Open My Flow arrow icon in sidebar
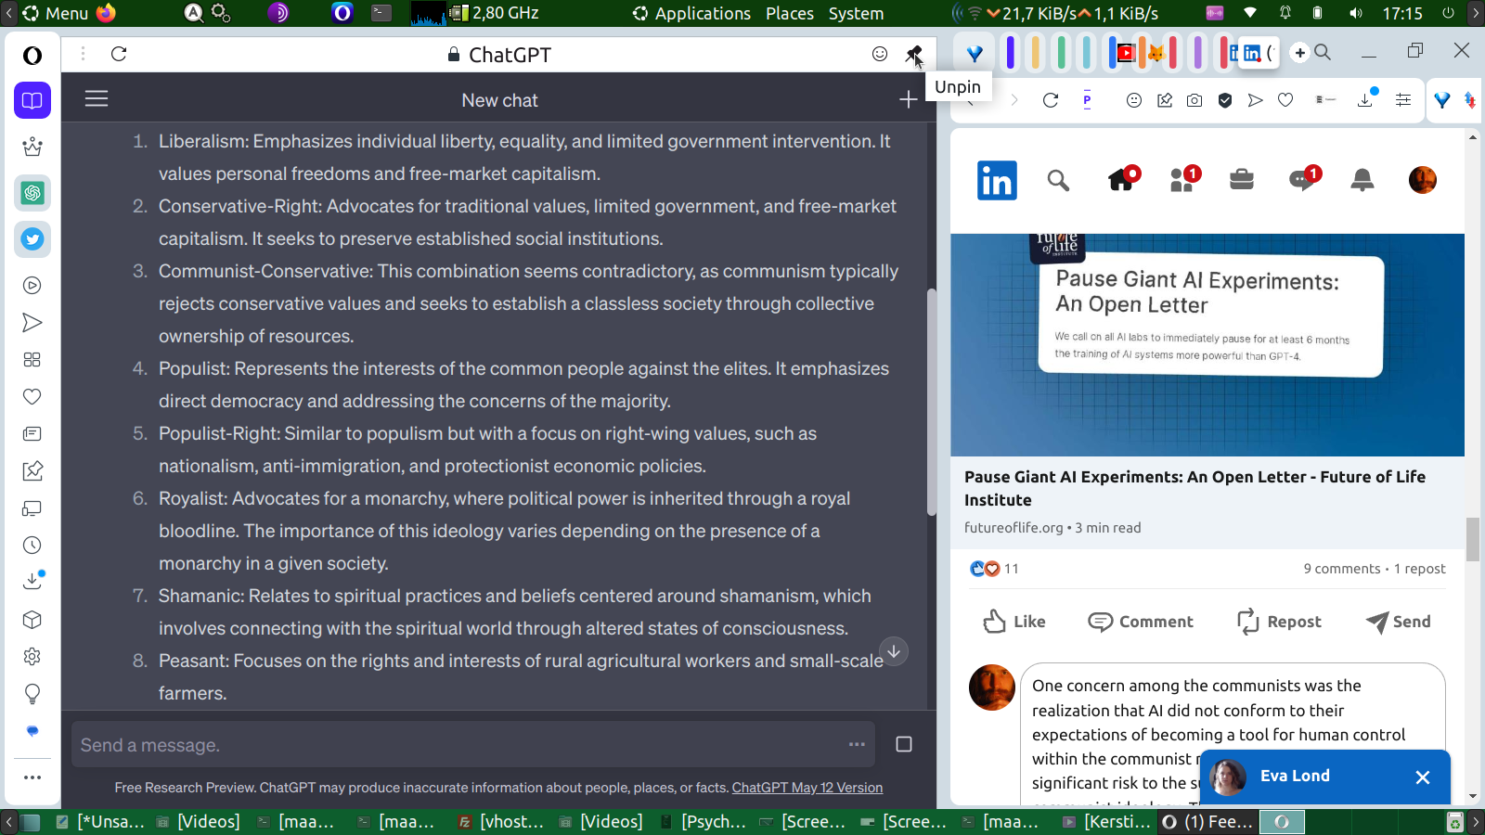1485x835 pixels. [32, 323]
